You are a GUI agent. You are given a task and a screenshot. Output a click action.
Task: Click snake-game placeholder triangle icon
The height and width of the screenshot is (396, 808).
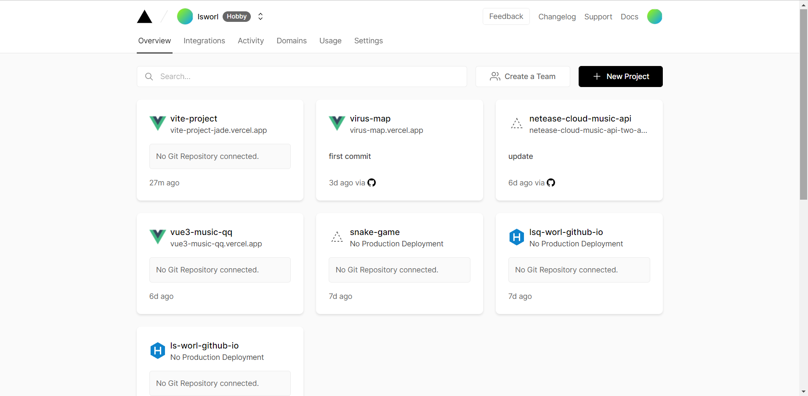click(x=337, y=237)
